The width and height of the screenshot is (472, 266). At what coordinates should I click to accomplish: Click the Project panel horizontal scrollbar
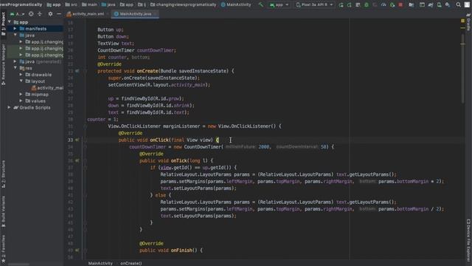18,265
